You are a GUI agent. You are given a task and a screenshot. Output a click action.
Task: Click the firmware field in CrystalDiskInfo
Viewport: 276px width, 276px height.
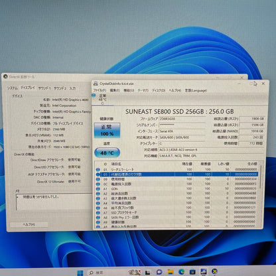click(182, 119)
